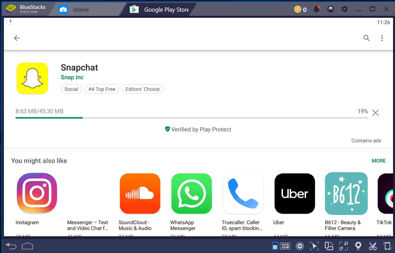This screenshot has height=253, width=395.
Task: Click the 8.63 MB/45.30 MB download size text
Action: (40, 111)
